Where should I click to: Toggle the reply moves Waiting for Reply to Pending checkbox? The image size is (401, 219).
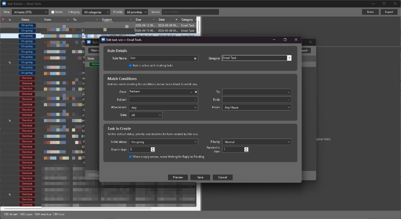pos(130,157)
